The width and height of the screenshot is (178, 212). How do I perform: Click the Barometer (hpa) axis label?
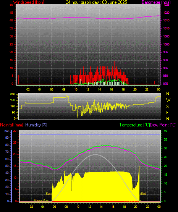click(156, 2)
